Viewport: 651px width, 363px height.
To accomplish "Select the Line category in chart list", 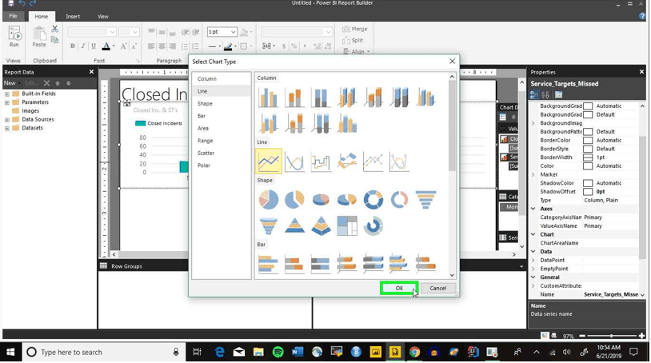I will (x=202, y=91).
